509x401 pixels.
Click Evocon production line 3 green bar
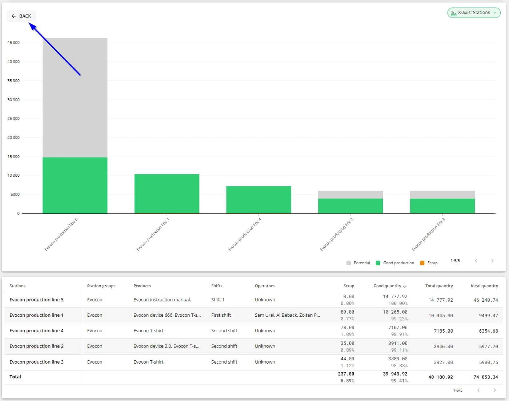pos(442,206)
